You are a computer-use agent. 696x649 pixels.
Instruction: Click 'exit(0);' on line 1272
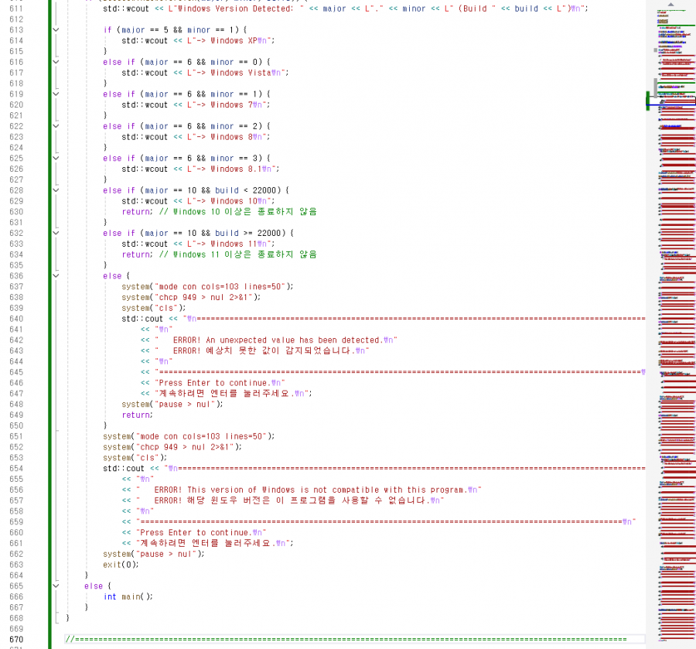point(121,565)
